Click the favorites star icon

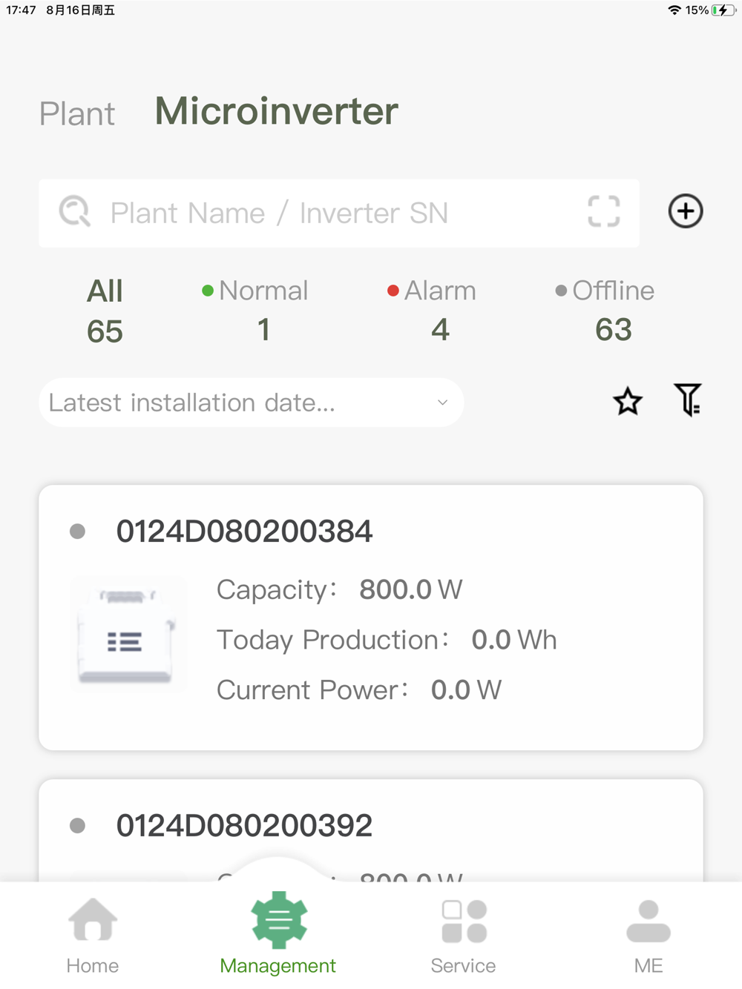coord(628,401)
